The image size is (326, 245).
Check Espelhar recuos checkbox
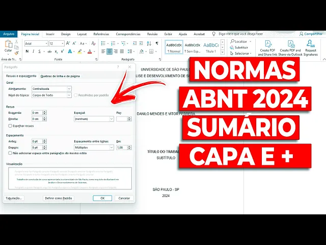tap(10, 126)
